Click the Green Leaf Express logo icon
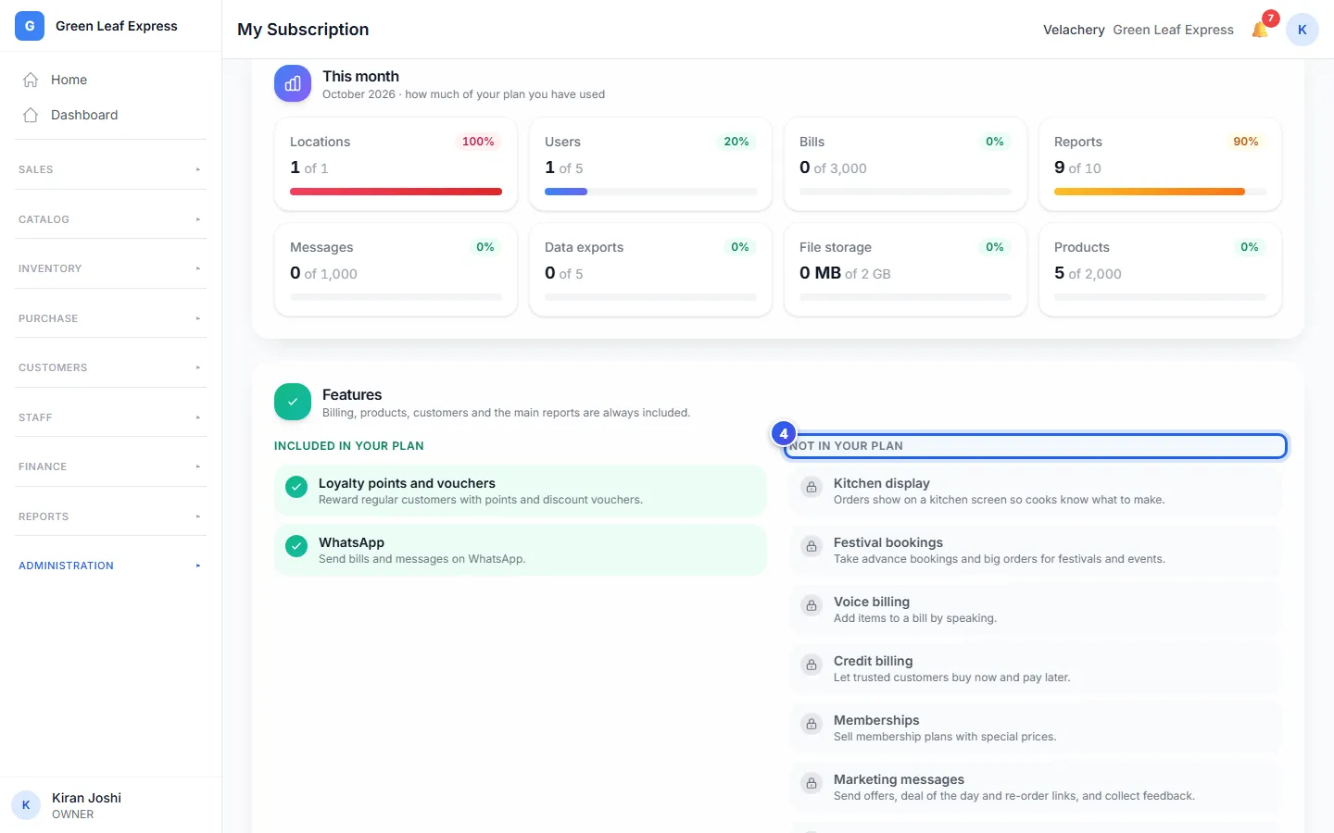The image size is (1334, 833). 30,26
